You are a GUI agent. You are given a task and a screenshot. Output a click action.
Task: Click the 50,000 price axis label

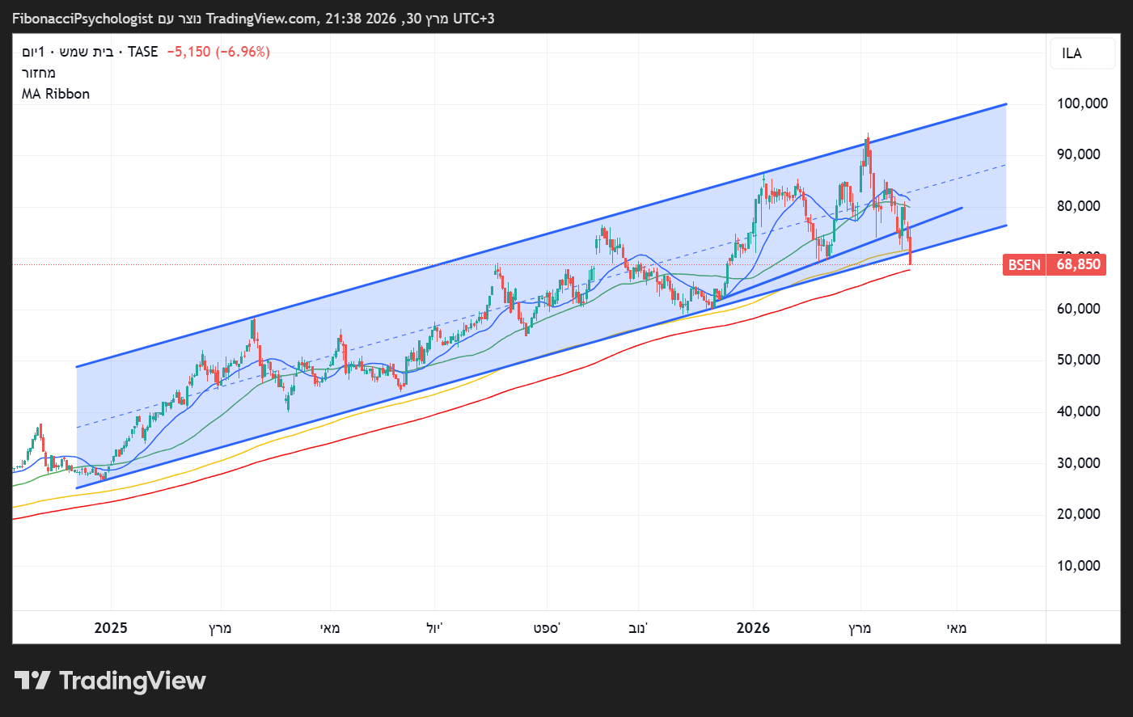[x=1078, y=360]
